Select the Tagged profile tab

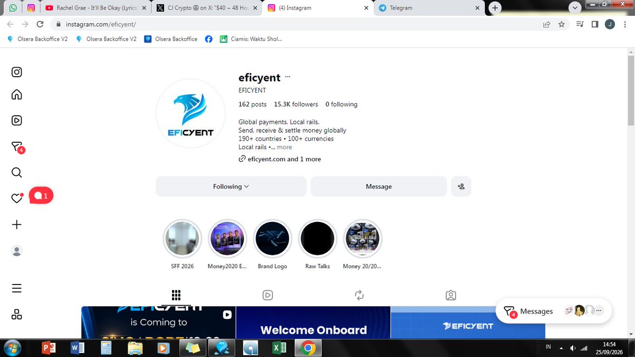click(451, 295)
